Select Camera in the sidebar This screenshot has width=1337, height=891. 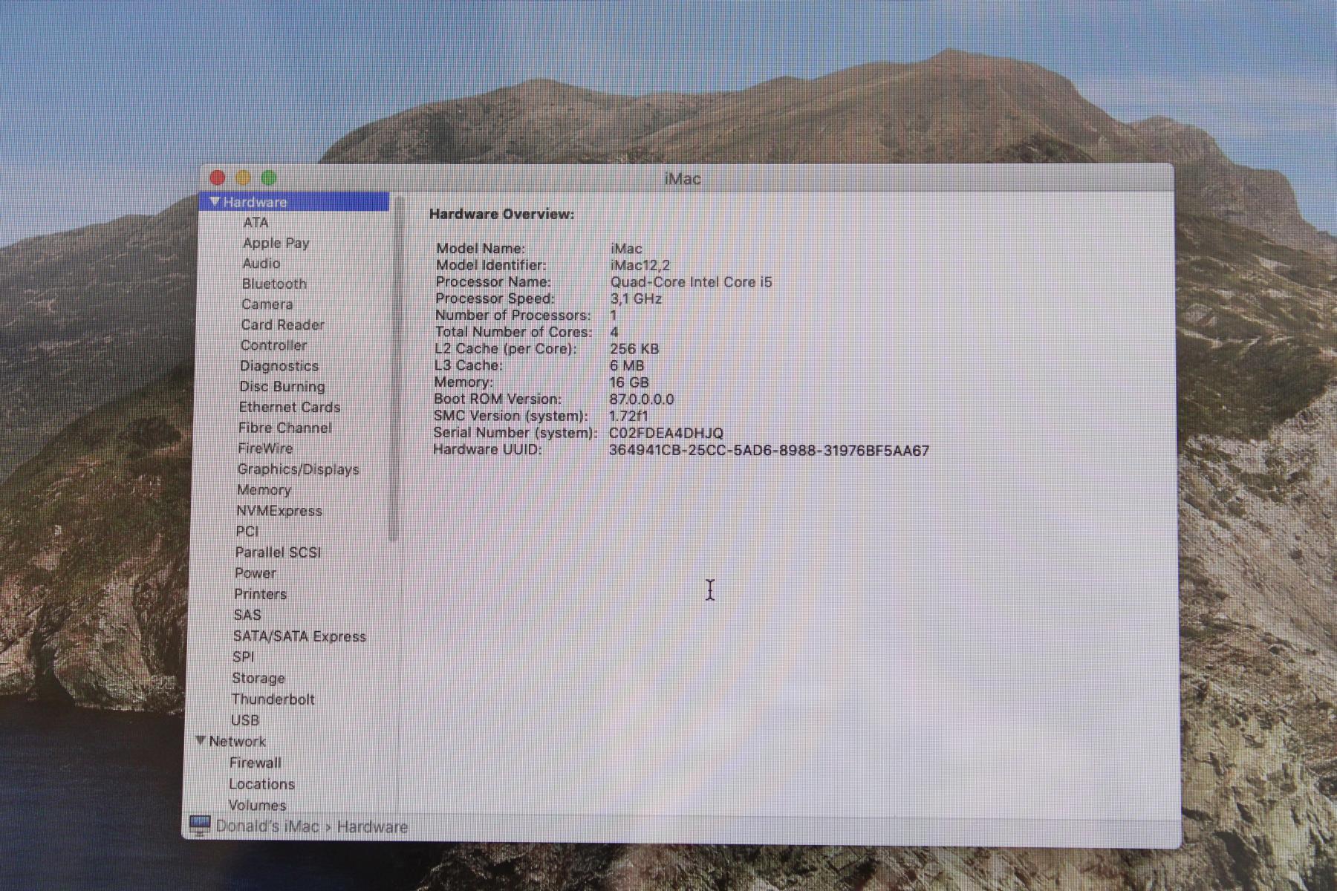(x=267, y=304)
